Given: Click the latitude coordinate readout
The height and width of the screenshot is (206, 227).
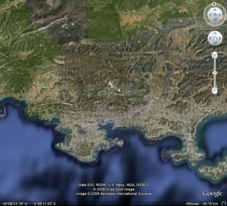Looking at the screenshot, I should pos(15,204).
